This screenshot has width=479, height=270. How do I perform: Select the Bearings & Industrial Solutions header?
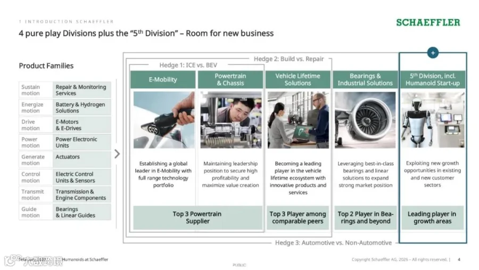(365, 79)
